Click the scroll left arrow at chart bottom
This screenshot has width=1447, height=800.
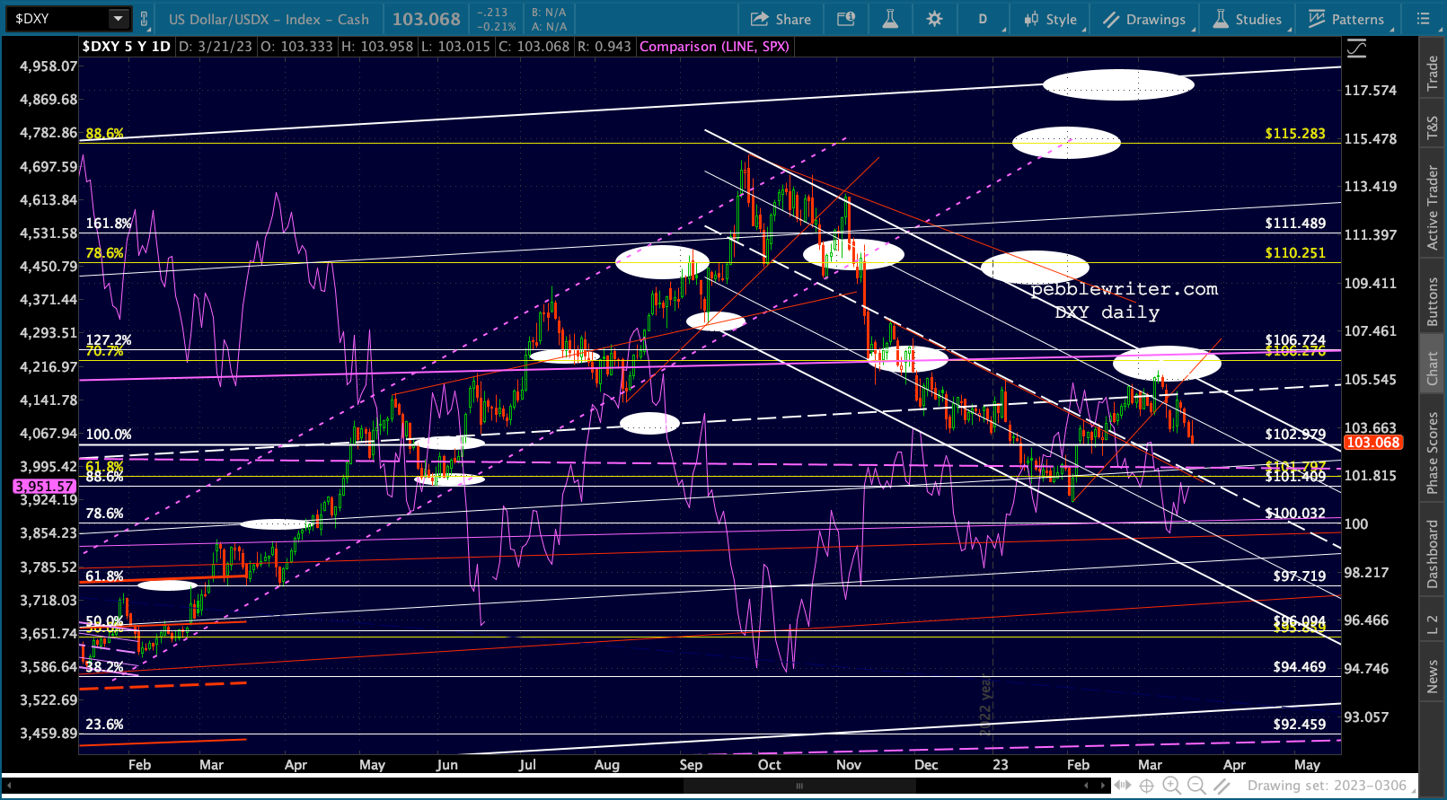tap(1086, 786)
